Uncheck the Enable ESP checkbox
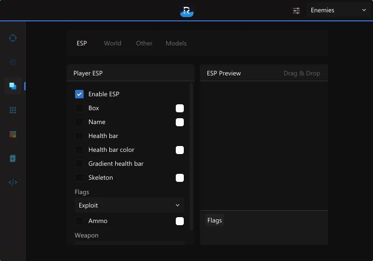This screenshot has height=261, width=373. [79, 94]
